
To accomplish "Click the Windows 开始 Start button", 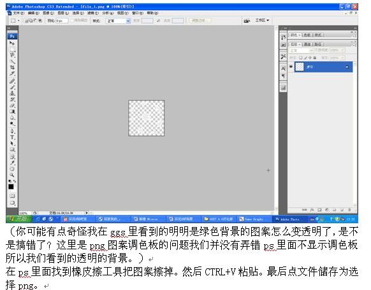I will tap(18, 219).
